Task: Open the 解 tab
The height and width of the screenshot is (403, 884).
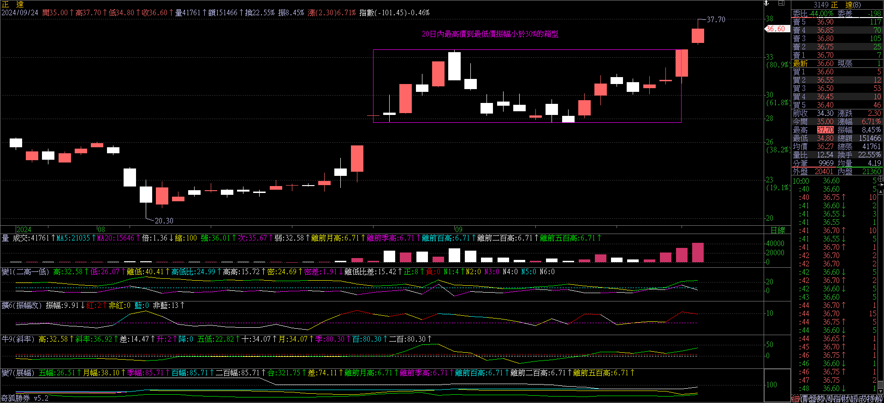Action: point(878,398)
